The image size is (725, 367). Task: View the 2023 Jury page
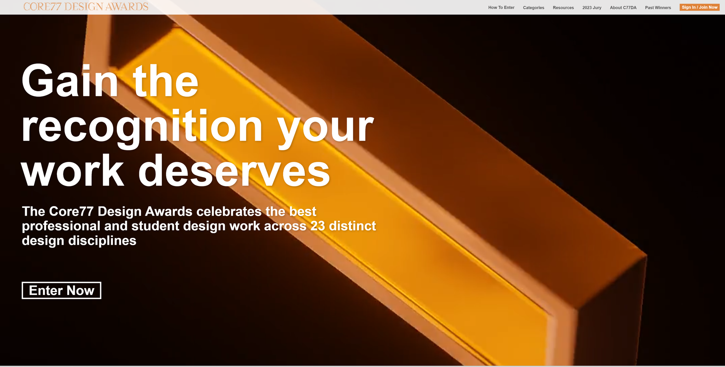coord(592,7)
